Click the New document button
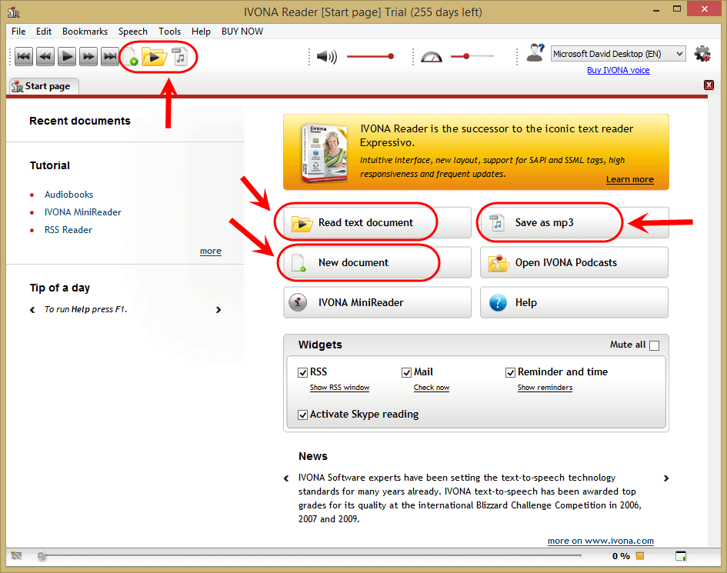The width and height of the screenshot is (727, 573). coord(377,262)
